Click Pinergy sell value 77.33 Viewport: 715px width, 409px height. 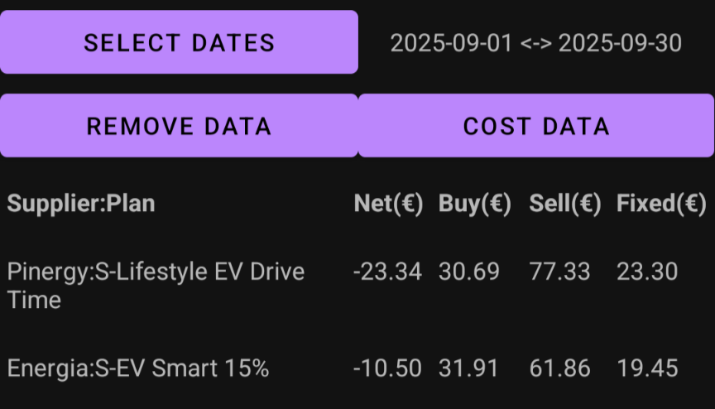560,272
